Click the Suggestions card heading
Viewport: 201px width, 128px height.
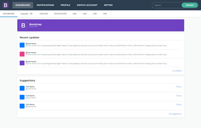tap(27, 81)
